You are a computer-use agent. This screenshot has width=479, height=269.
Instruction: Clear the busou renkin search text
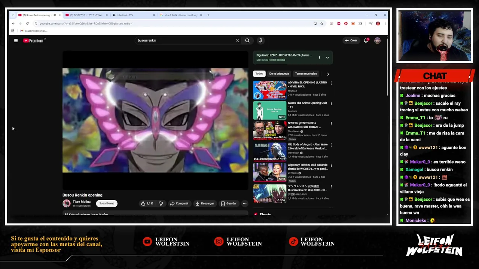pos(238,40)
